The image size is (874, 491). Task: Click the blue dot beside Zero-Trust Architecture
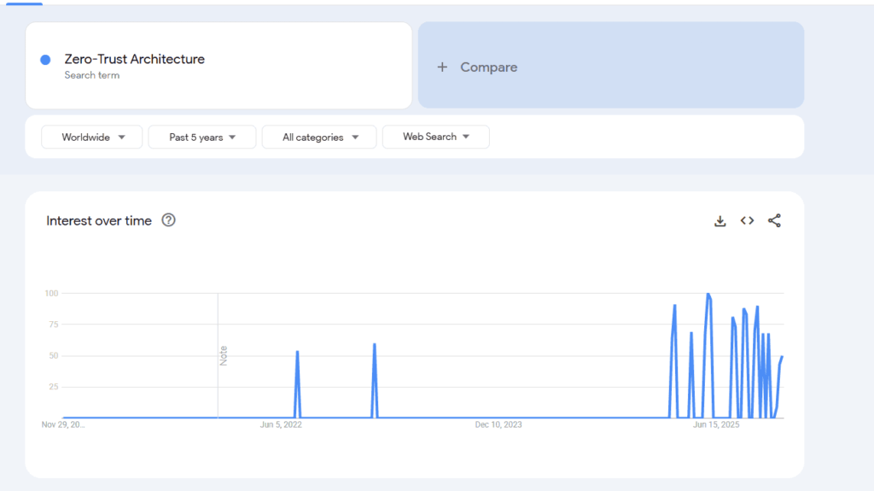coord(45,60)
